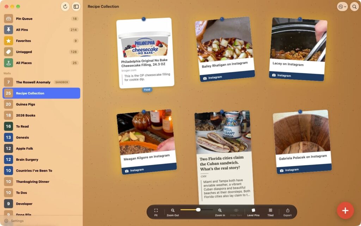Screen dimensions: 361x226
Task: Click Instagram camera icon on Bailey card
Action: click(205, 78)
